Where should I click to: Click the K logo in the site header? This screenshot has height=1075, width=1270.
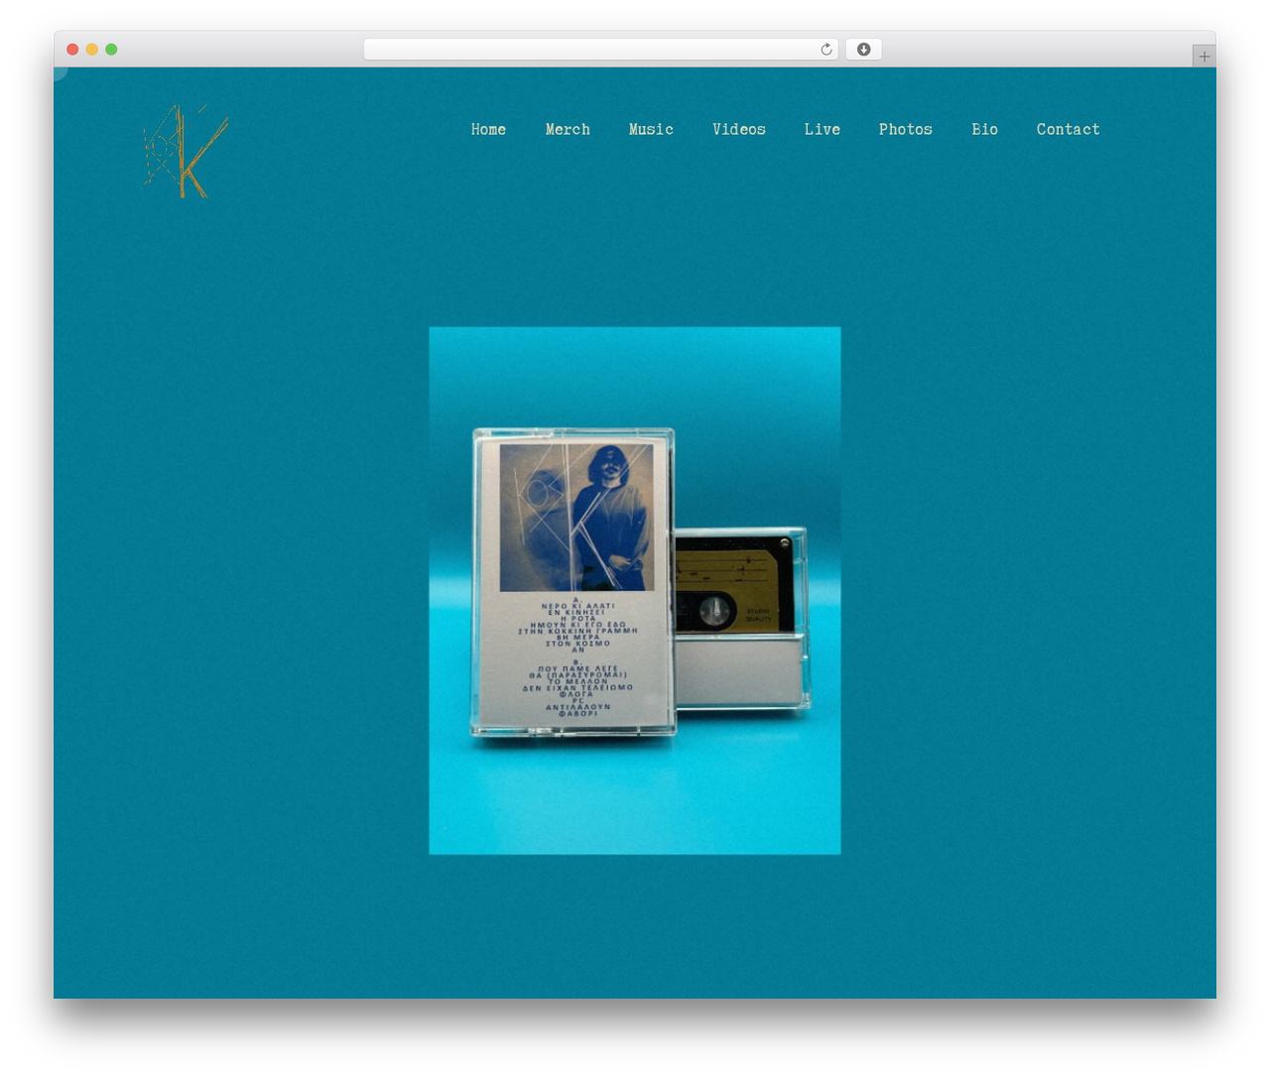click(186, 152)
